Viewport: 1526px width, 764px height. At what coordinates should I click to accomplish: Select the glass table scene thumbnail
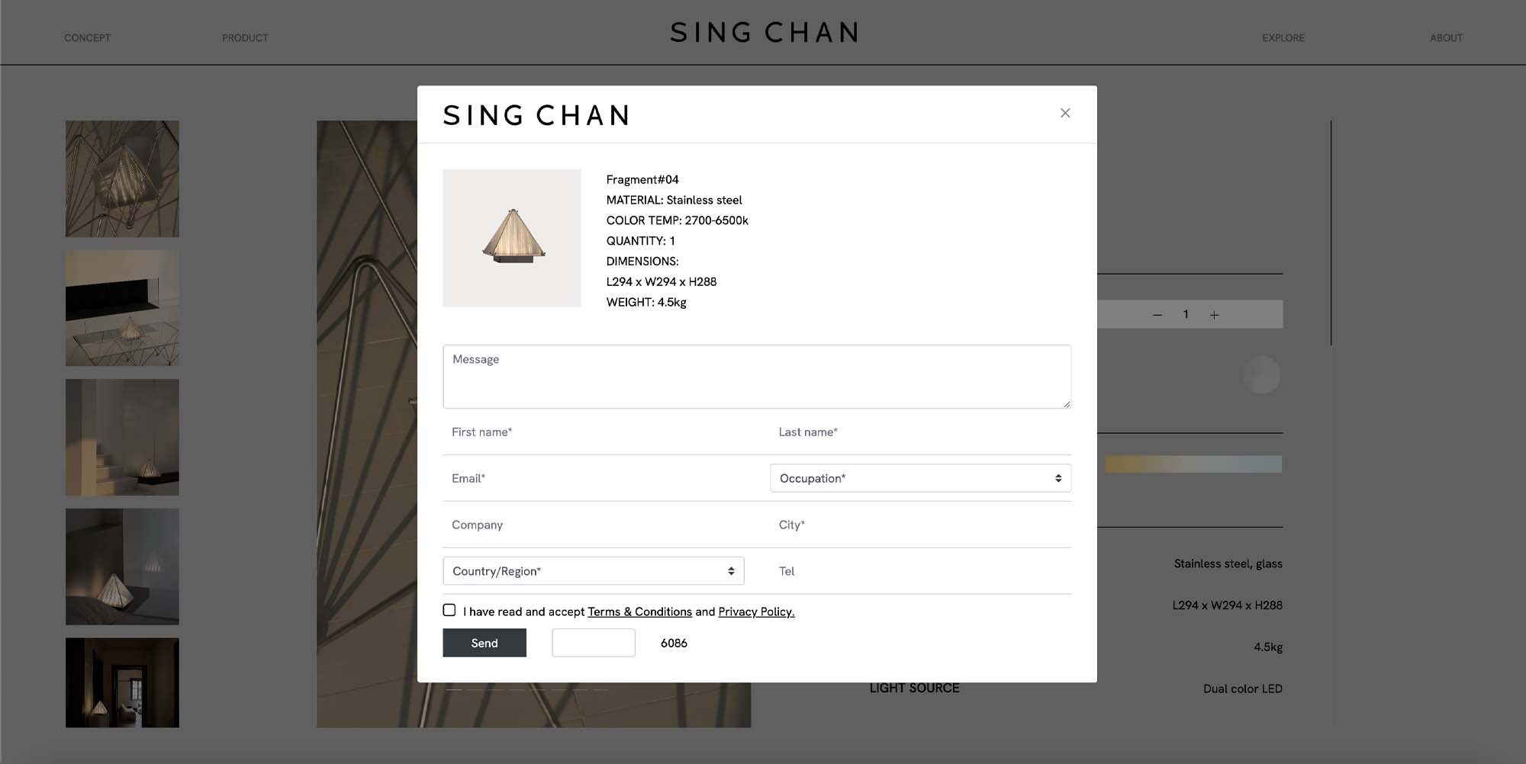(122, 308)
